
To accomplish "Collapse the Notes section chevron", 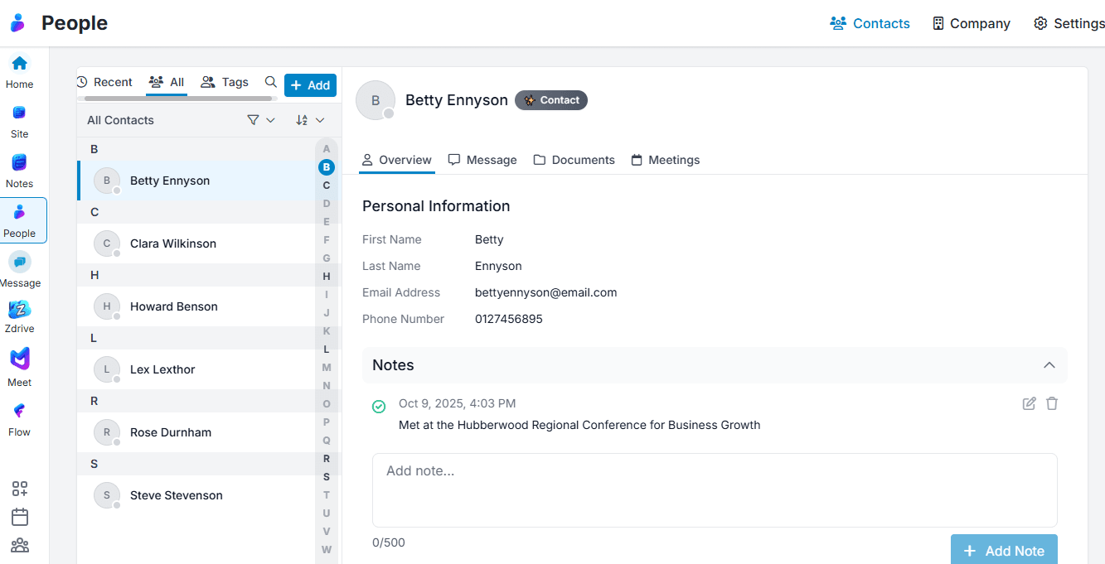I will click(1049, 365).
